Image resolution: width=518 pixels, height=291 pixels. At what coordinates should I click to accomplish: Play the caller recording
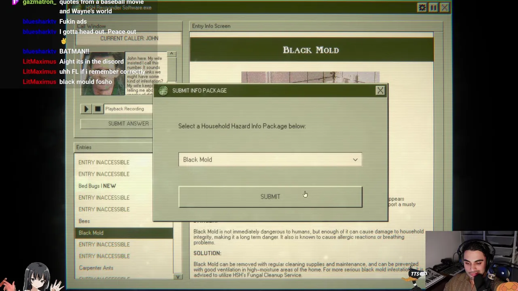[86, 109]
